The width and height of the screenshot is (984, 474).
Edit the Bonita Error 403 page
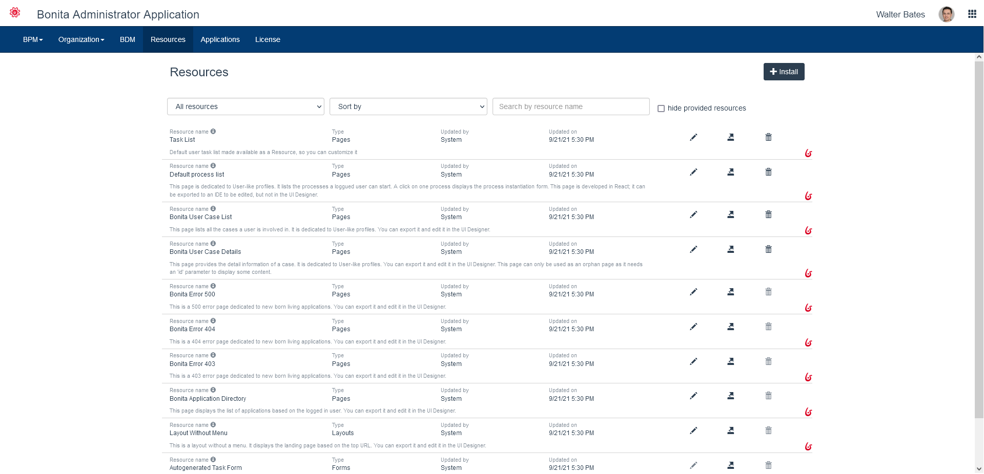pos(693,361)
